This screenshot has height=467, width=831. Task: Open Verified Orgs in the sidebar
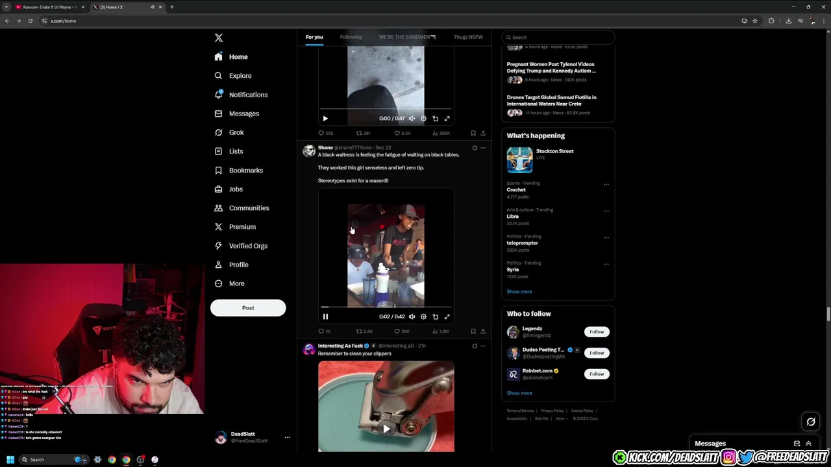[241, 246]
